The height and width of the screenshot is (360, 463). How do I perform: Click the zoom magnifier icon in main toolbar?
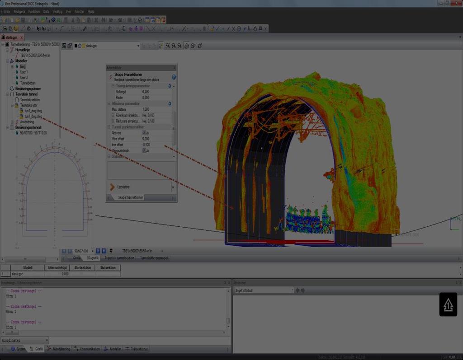[5, 28]
